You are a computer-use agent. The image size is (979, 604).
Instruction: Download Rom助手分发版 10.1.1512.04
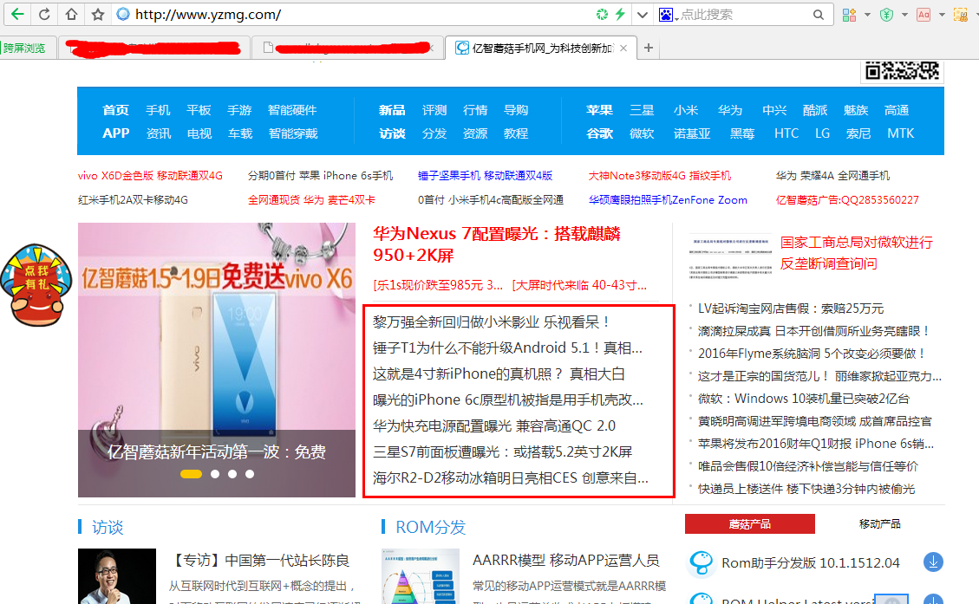pos(933,562)
